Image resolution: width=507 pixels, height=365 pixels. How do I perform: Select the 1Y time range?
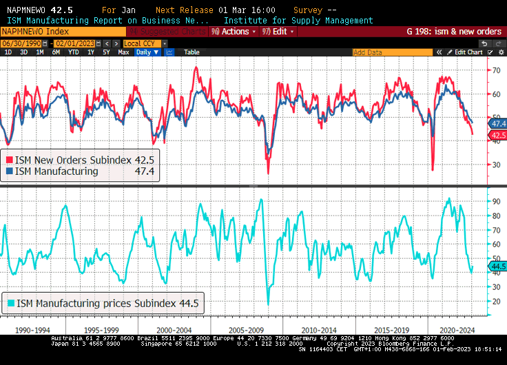pos(90,52)
